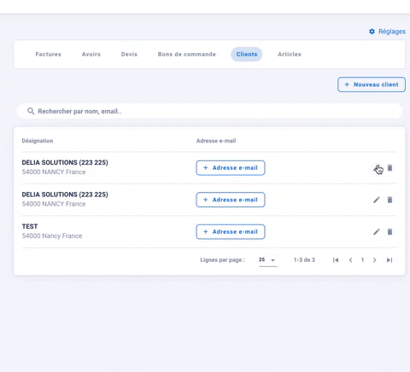Click the Nouveau client button
This screenshot has height=372, width=410.
coord(372,84)
